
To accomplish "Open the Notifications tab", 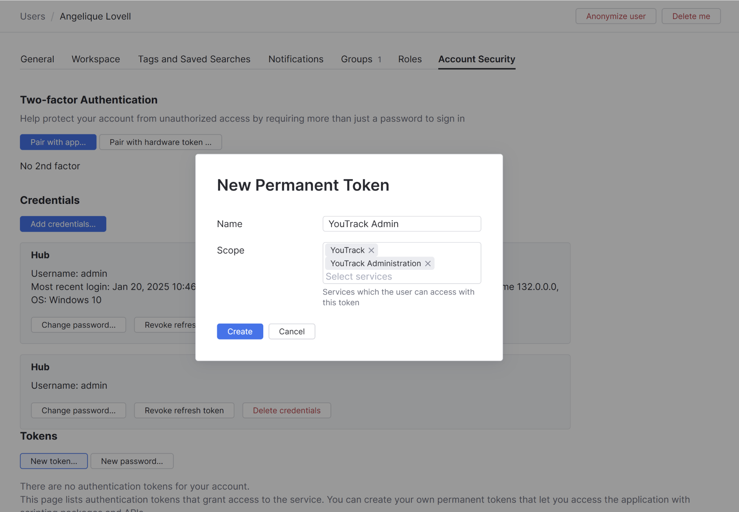I will pos(296,59).
